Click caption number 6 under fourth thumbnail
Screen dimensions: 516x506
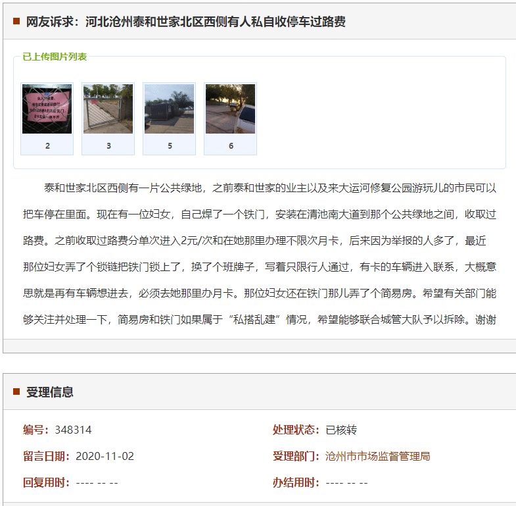pyautogui.click(x=231, y=145)
